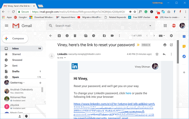Open the Inbox folder
The height and width of the screenshot is (119, 189).
point(22,49)
